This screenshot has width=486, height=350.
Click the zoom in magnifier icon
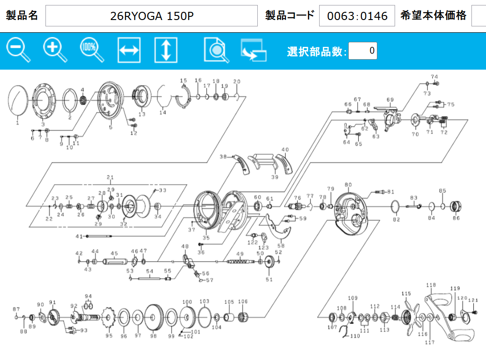[x=55, y=50]
